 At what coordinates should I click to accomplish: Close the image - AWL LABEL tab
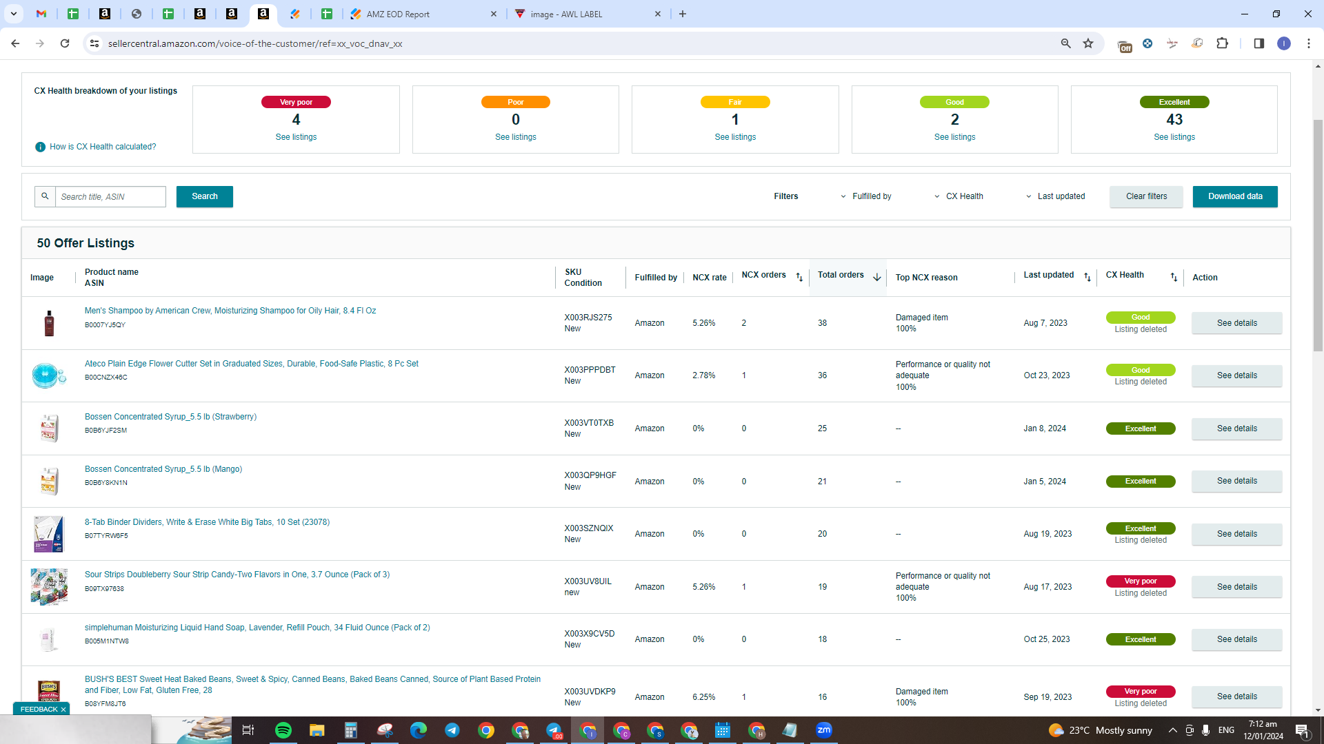click(x=658, y=14)
